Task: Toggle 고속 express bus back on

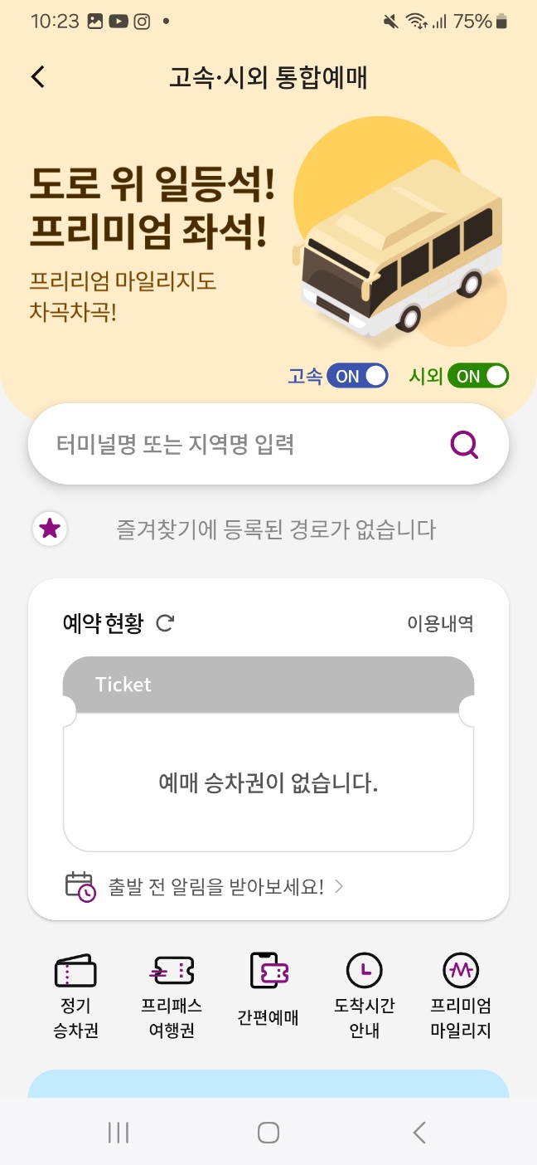Action: (356, 375)
